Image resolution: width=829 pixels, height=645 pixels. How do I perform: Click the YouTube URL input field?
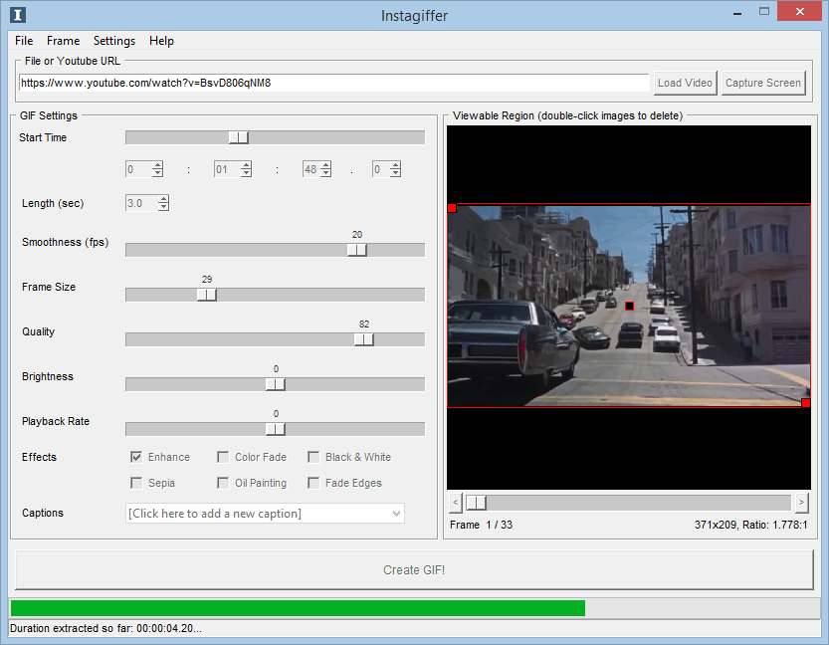pos(332,83)
